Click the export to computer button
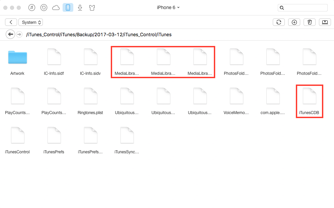 click(325, 22)
